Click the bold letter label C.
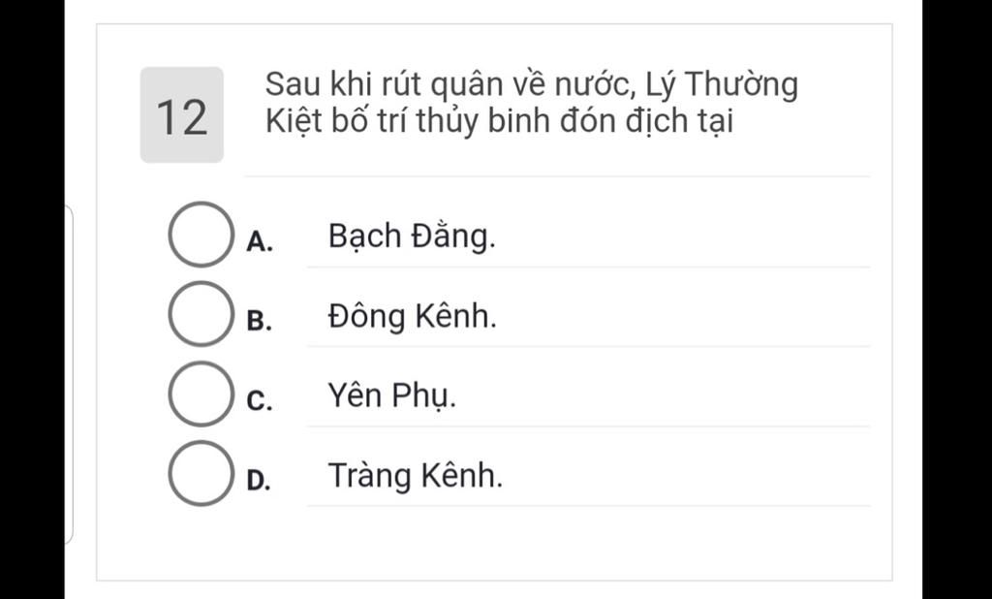Image resolution: width=992 pixels, height=599 pixels. click(x=260, y=401)
